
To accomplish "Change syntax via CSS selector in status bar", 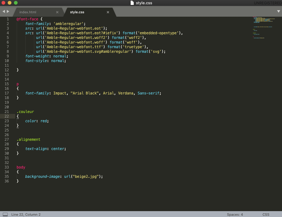I will click(x=266, y=214).
